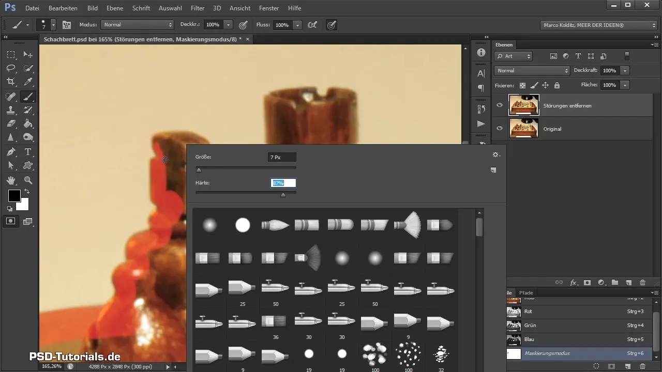The width and height of the screenshot is (662, 372).
Task: Select the Maskierungsmodus channel
Action: coord(579,353)
